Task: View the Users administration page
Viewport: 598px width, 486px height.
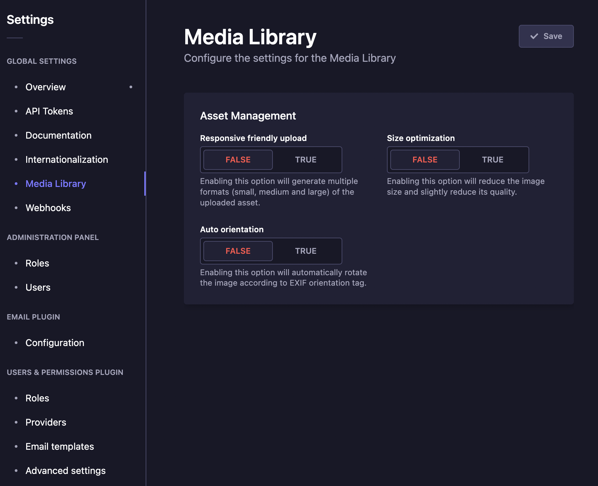Action: coord(38,287)
